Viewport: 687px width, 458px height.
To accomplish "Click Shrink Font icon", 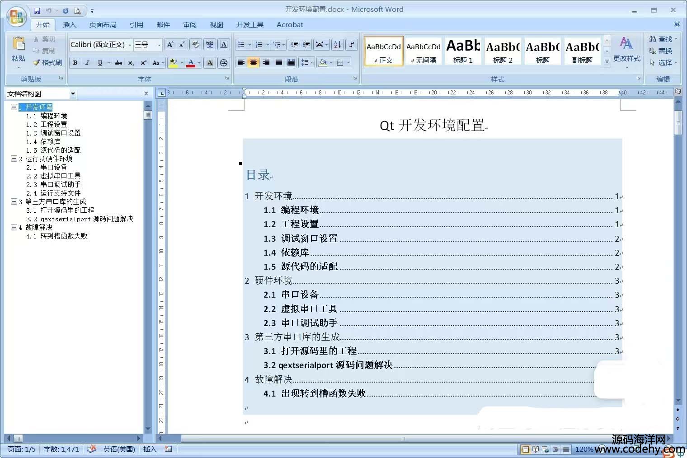I will (x=182, y=44).
